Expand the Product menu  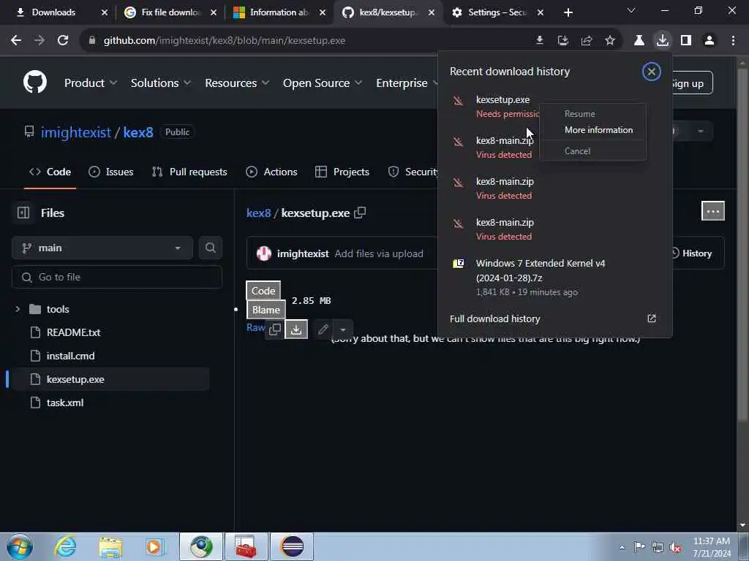point(91,83)
